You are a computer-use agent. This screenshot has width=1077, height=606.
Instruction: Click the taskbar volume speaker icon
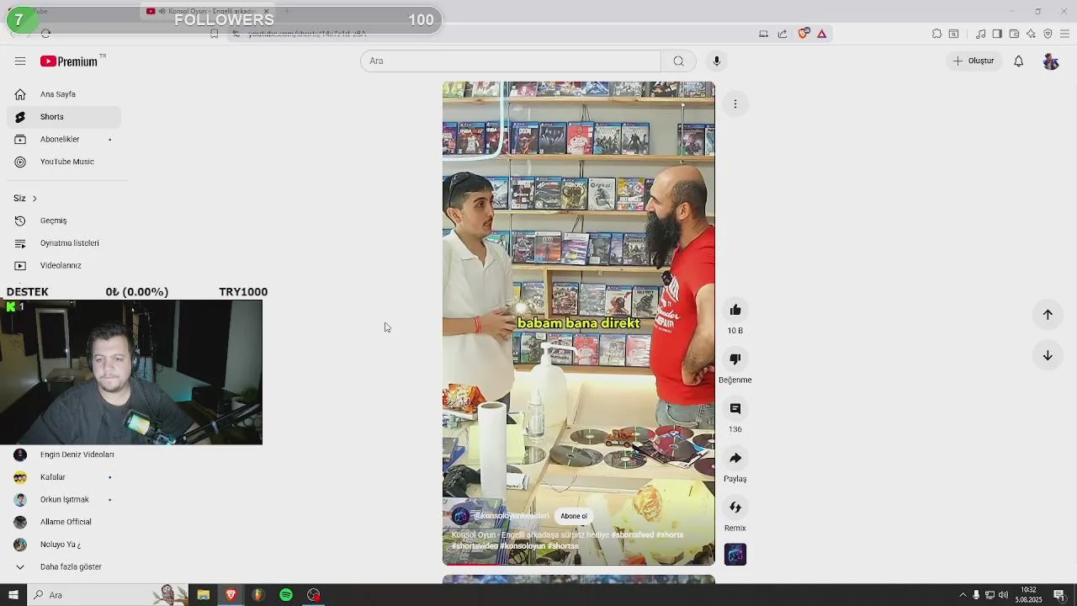(x=1003, y=595)
